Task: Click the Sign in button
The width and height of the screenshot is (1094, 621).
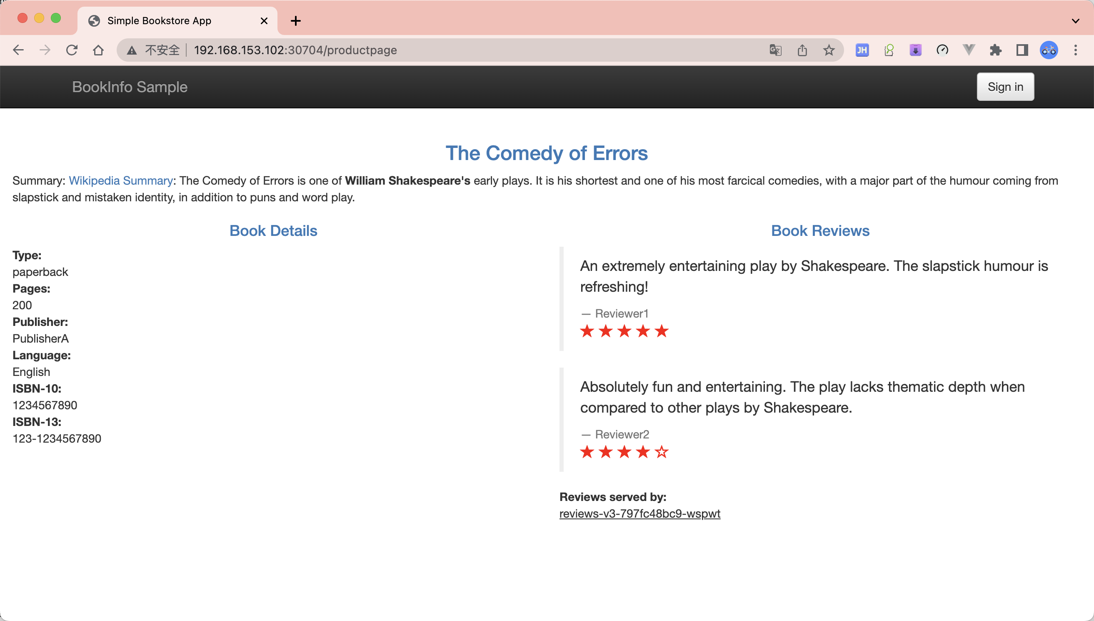Action: (1005, 87)
